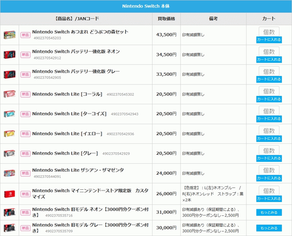292x236 pixels.
Task: Click the 旧モデル グレー product thumbnail
Action: 10,228
